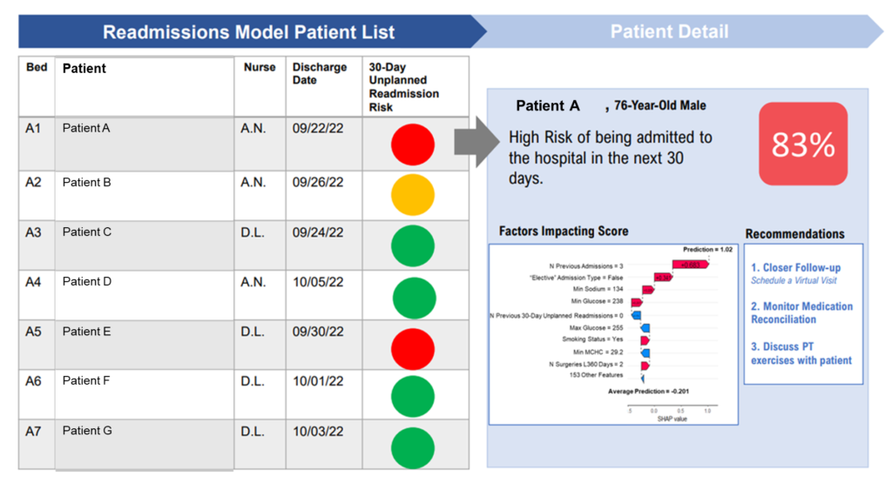The height and width of the screenshot is (477, 892).
Task: Click Patient D green risk circle
Action: tap(412, 294)
